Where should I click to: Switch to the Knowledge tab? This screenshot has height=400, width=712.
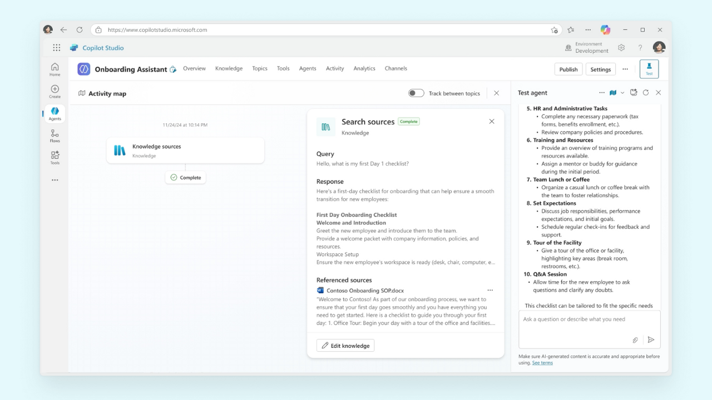[x=229, y=68]
